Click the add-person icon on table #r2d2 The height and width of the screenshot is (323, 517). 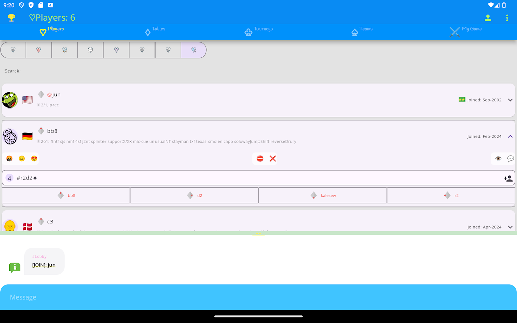coord(508,178)
